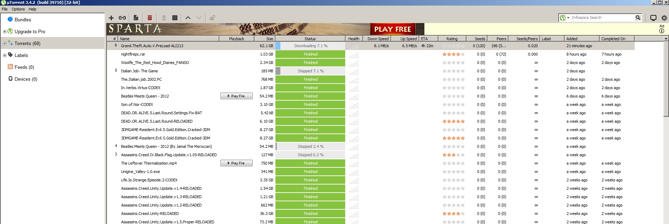Click star rating of Assassins.Creed.IV.Black.Flag.Update row
The width and height of the screenshot is (669, 224).
(453, 155)
